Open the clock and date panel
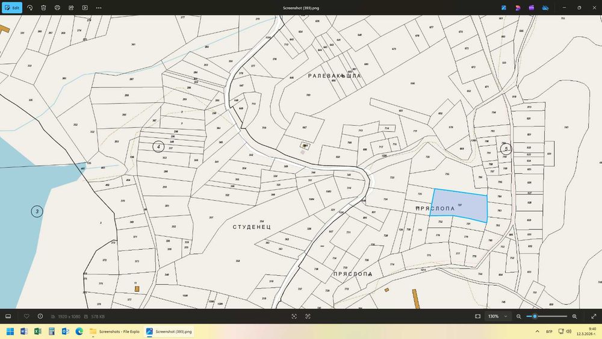 click(587, 331)
